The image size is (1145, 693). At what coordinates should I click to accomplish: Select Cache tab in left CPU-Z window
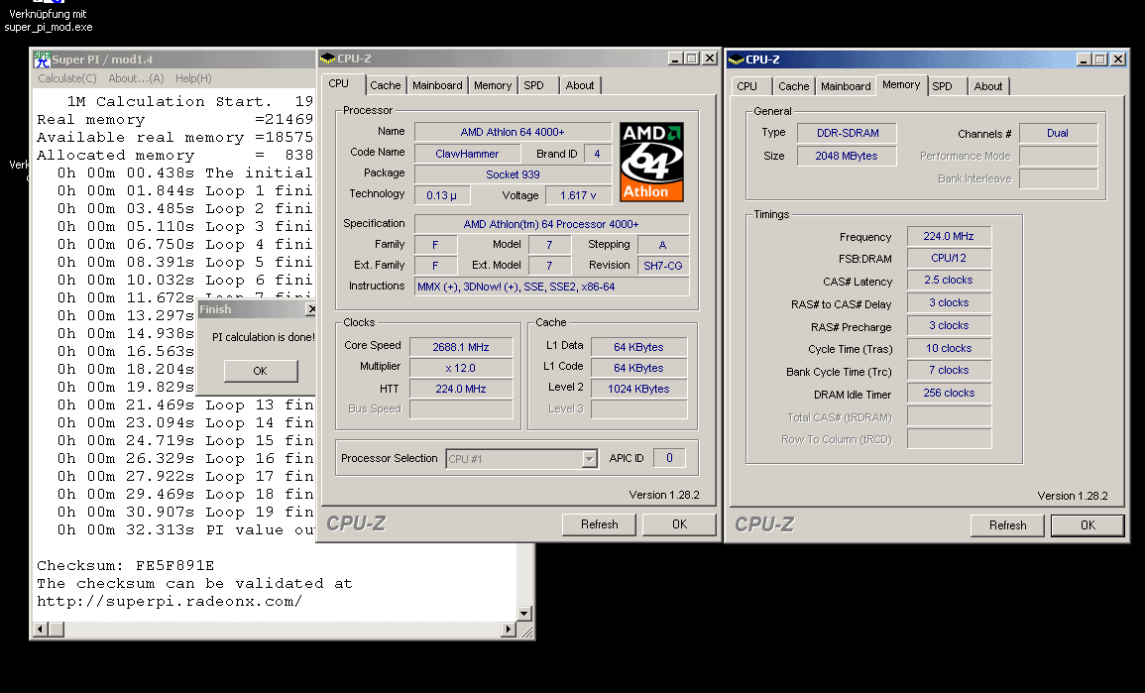385,85
